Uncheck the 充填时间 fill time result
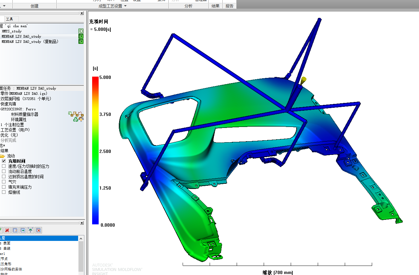This screenshot has width=419, height=275. point(4,161)
